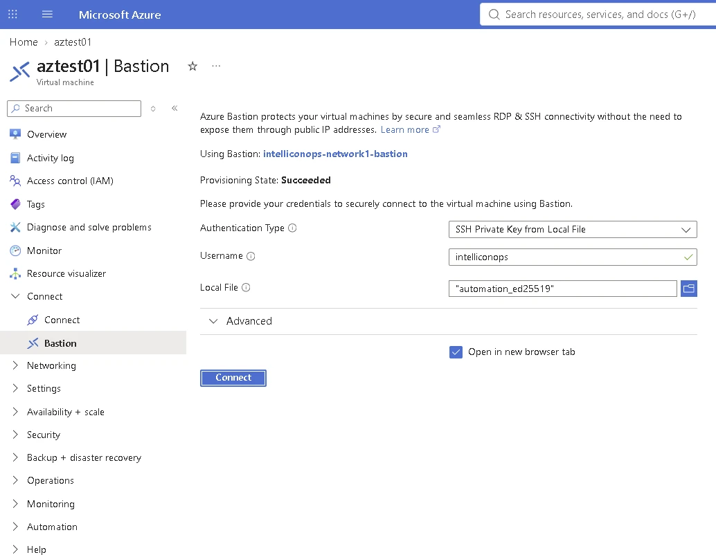The image size is (716, 555).
Task: Click the Monitor label in sidebar
Action: (x=44, y=251)
